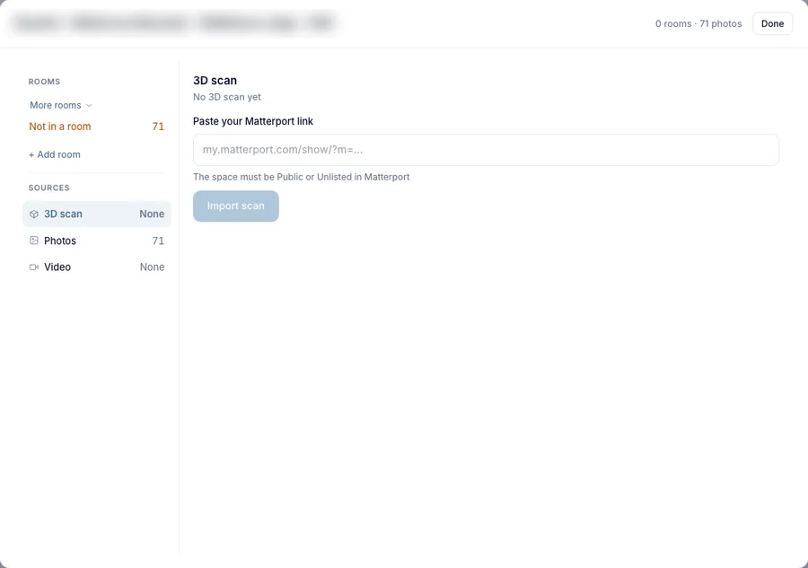Click the Done button
Screen dimensions: 808x568
(x=772, y=23)
